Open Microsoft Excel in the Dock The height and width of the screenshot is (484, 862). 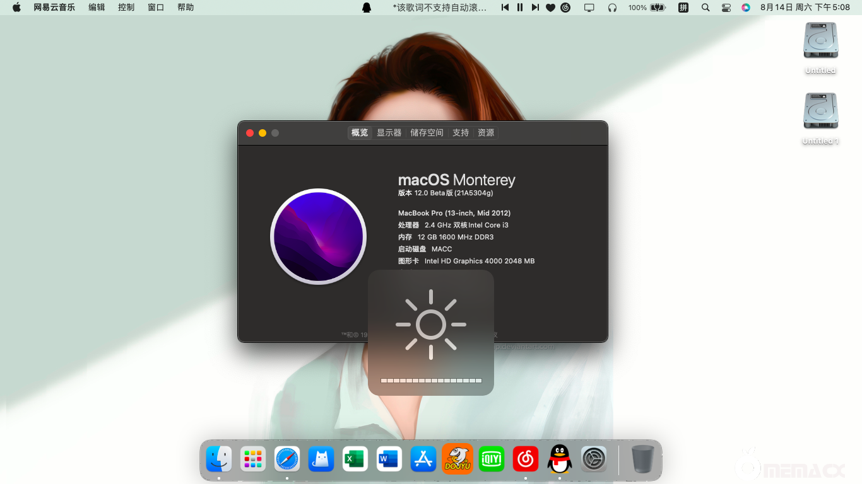(355, 459)
